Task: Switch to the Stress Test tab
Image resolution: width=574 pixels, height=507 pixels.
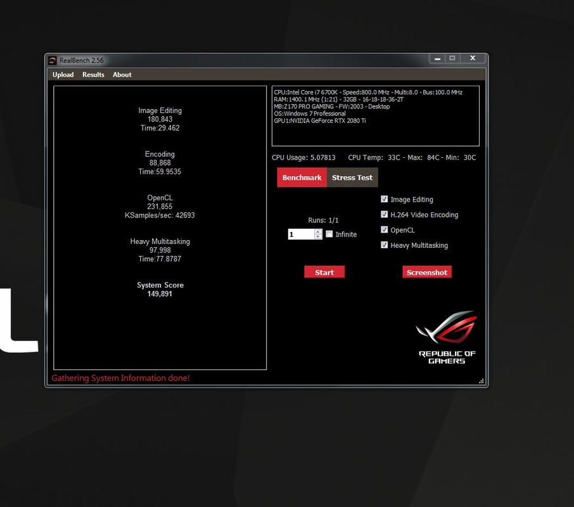Action: pyautogui.click(x=352, y=177)
